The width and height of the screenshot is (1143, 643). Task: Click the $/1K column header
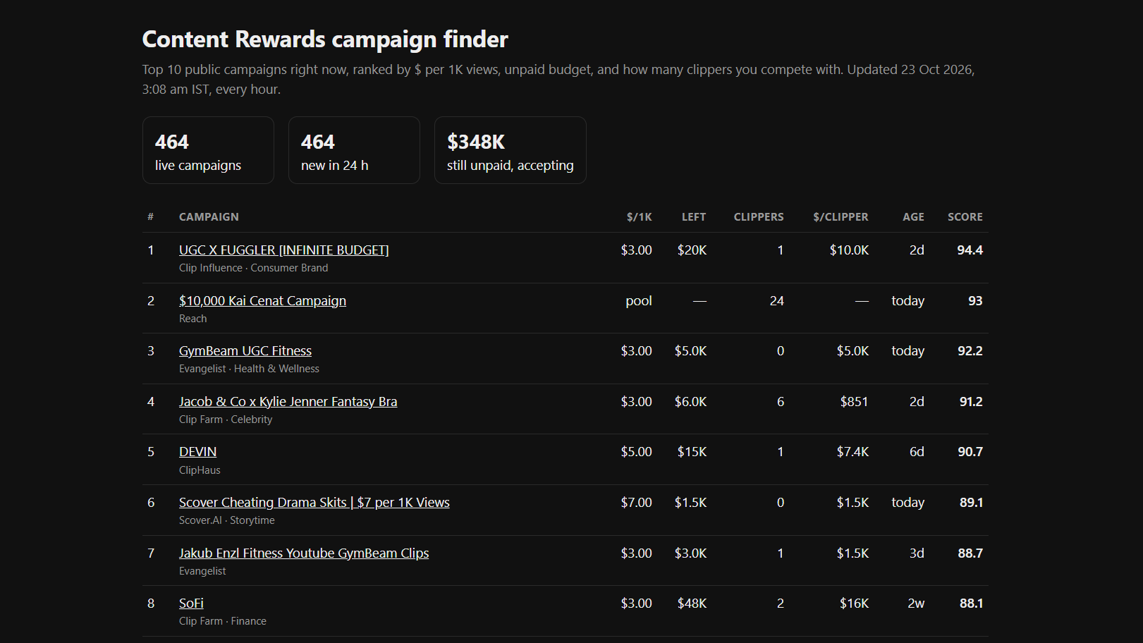coord(640,217)
